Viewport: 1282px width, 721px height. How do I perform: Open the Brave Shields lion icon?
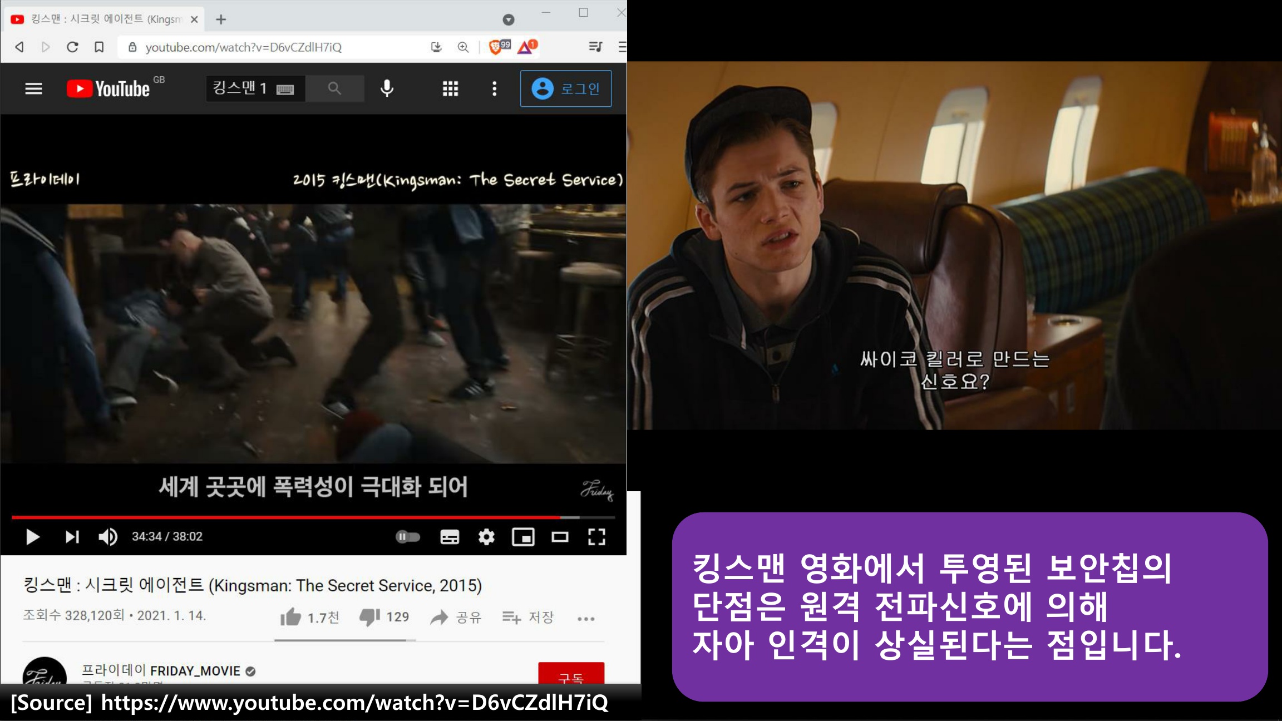click(499, 47)
